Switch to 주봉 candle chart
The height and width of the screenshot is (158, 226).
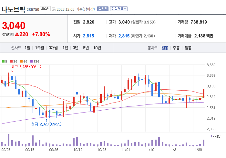[x=176, y=48]
